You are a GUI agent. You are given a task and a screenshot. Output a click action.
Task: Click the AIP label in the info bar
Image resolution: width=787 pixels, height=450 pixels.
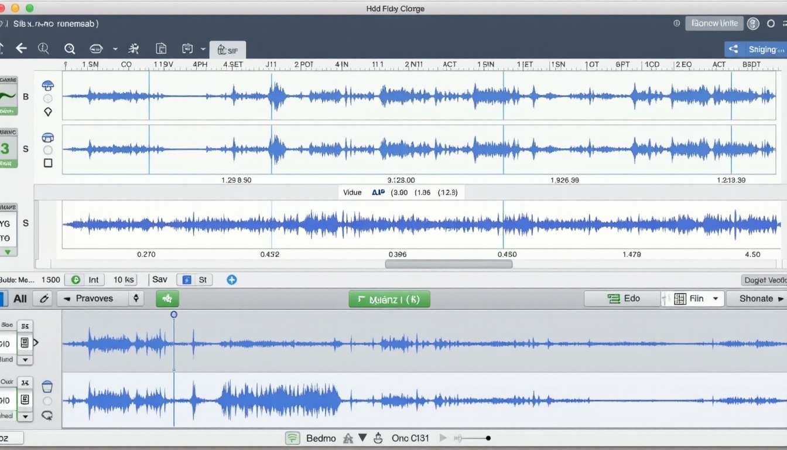[378, 192]
